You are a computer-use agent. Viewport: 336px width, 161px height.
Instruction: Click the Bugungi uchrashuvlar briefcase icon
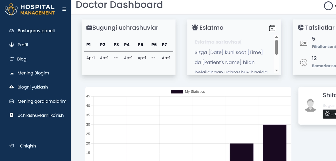point(89,28)
